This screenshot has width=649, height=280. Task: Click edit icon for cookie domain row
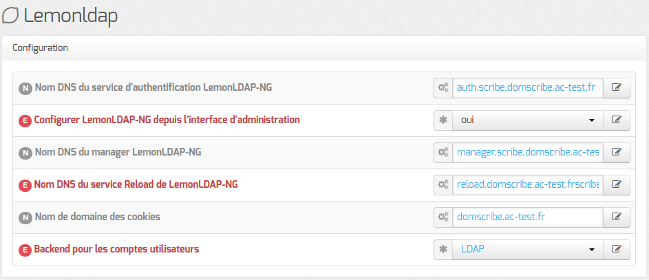pyautogui.click(x=617, y=217)
